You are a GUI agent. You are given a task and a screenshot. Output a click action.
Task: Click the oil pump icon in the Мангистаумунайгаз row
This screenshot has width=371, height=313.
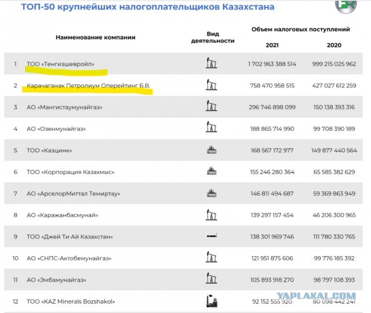(x=211, y=106)
